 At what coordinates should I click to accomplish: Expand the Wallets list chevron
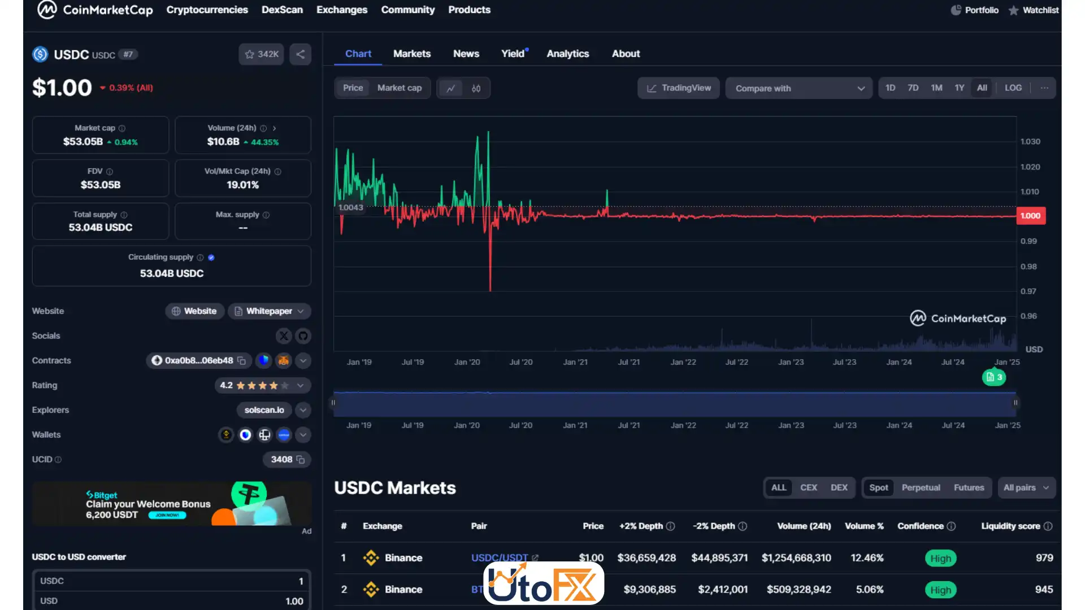pyautogui.click(x=303, y=435)
